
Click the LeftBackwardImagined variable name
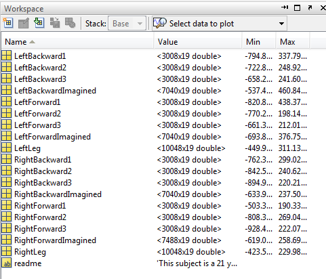[x=55, y=91]
